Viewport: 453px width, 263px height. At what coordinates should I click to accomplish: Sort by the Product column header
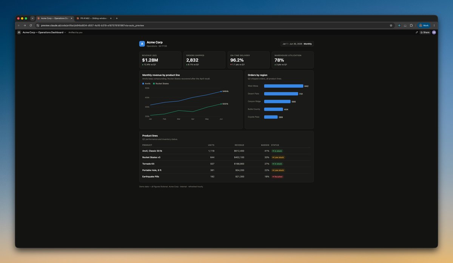[147, 145]
